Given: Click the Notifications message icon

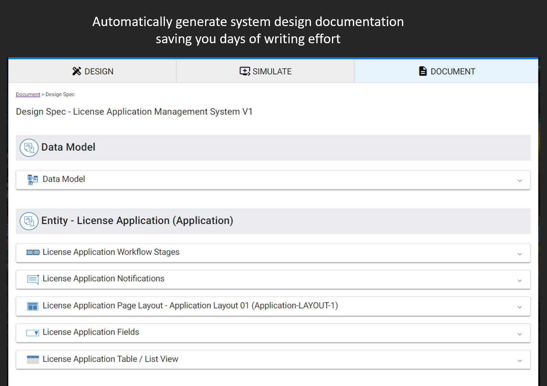Looking at the screenshot, I should click(x=33, y=279).
